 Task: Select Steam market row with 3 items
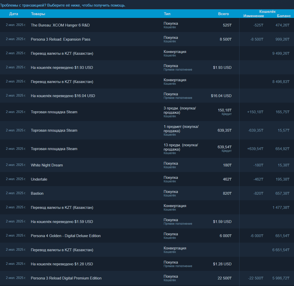[147, 112]
